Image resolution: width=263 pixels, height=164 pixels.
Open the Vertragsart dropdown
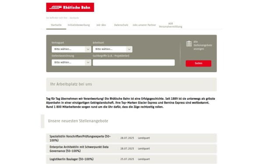click(71, 49)
